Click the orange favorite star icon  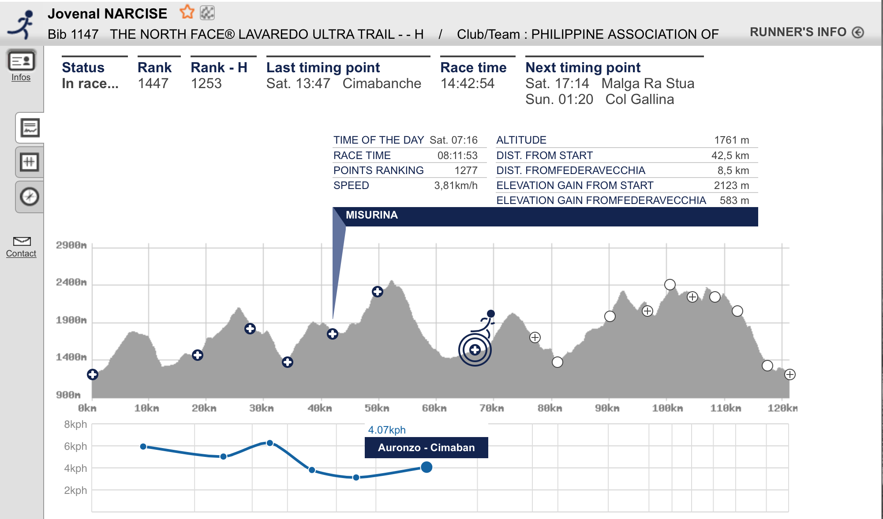tap(187, 12)
